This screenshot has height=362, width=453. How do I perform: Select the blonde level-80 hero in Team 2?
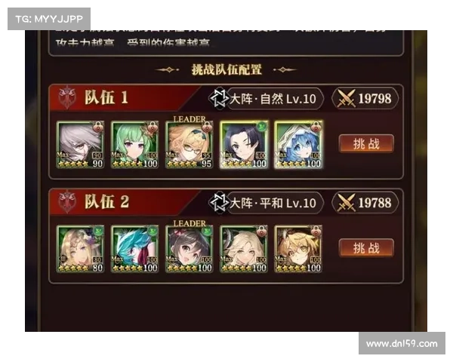pos(80,249)
